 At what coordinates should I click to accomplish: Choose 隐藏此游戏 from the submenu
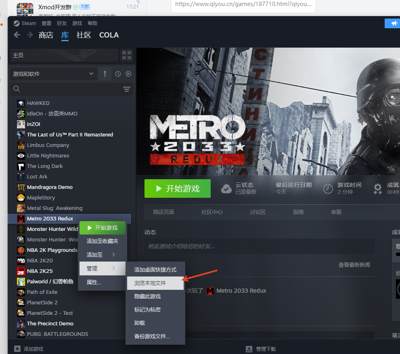point(155,296)
